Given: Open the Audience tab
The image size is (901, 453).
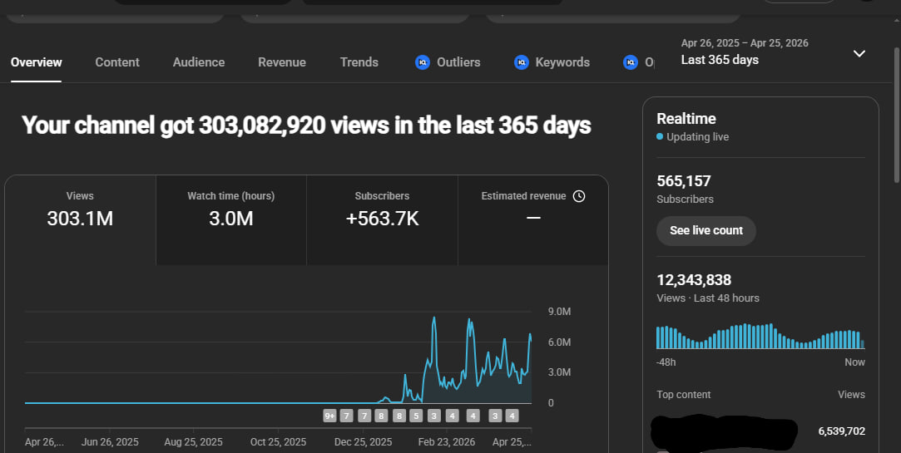Looking at the screenshot, I should 199,62.
